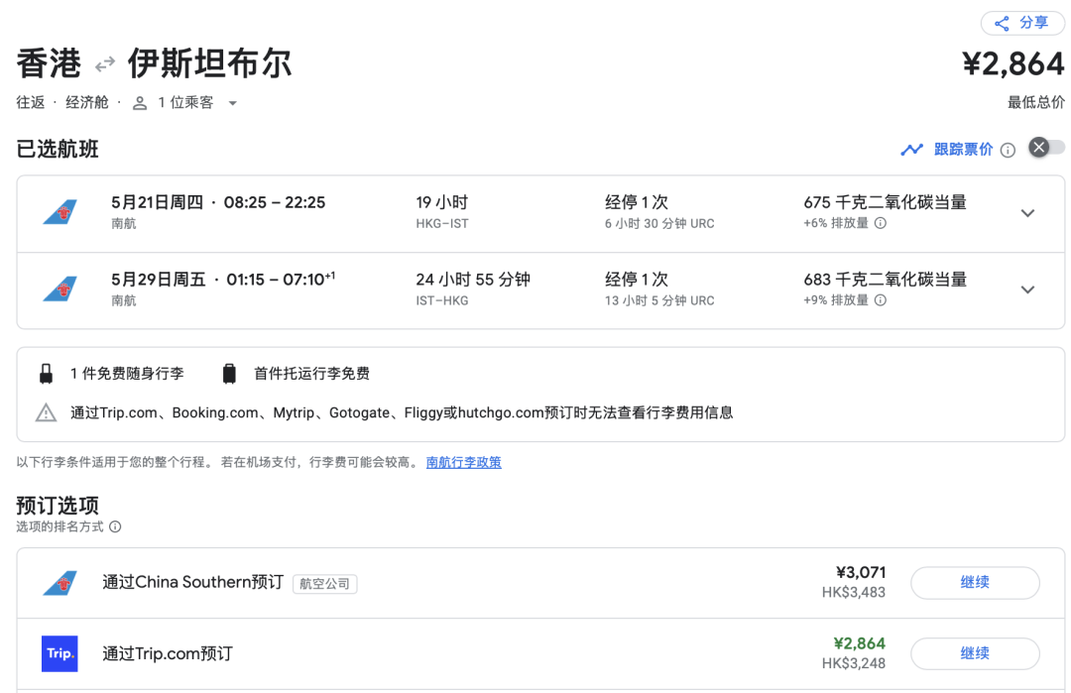Click the Trip.com logo icon

(x=59, y=653)
